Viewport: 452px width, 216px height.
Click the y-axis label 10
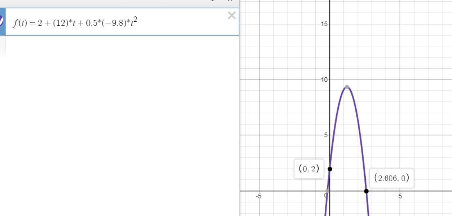(324, 80)
